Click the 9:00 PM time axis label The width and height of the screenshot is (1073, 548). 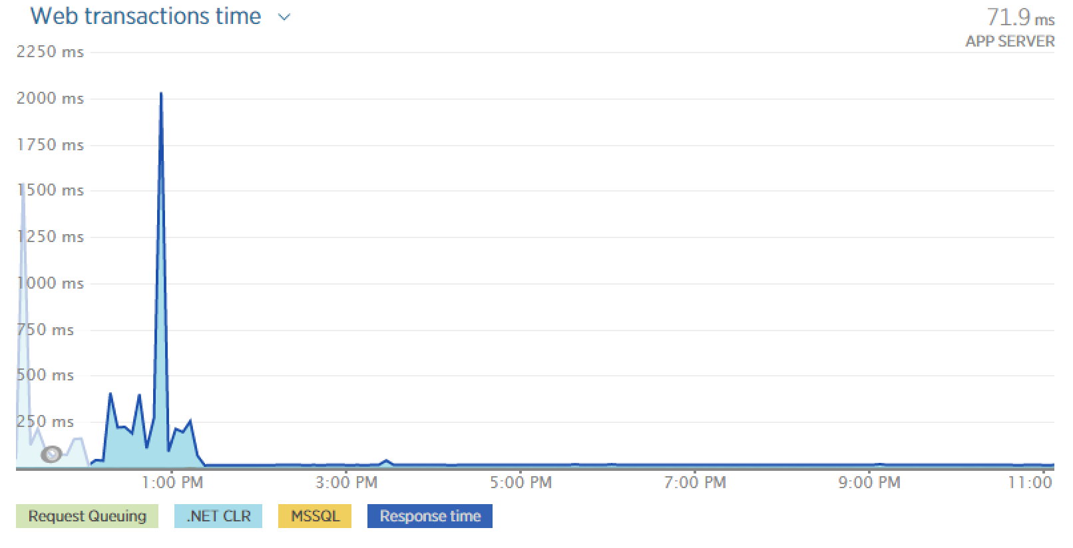869,482
